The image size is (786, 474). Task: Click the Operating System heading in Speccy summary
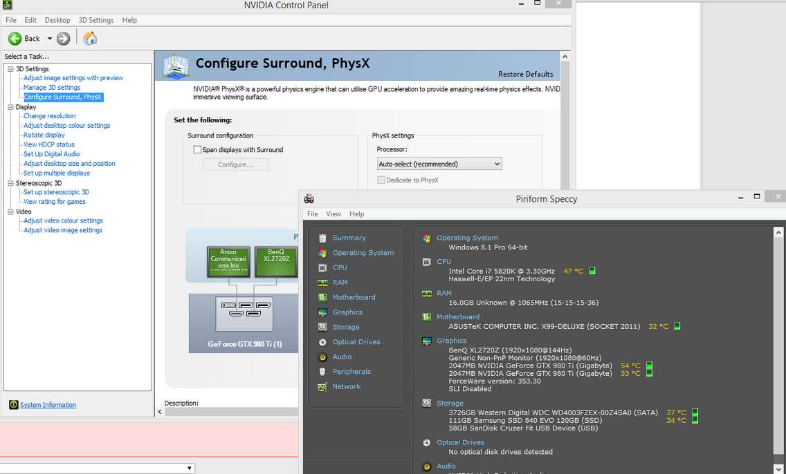point(467,238)
